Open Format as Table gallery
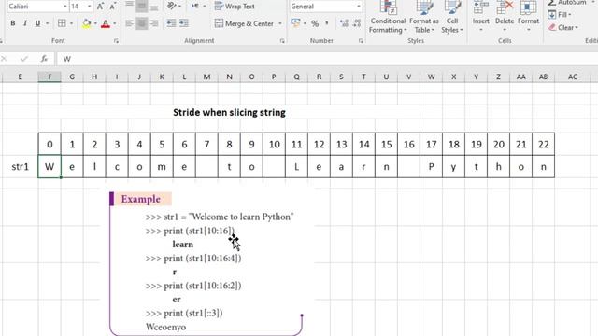Image resolution: width=598 pixels, height=336 pixels. click(423, 17)
